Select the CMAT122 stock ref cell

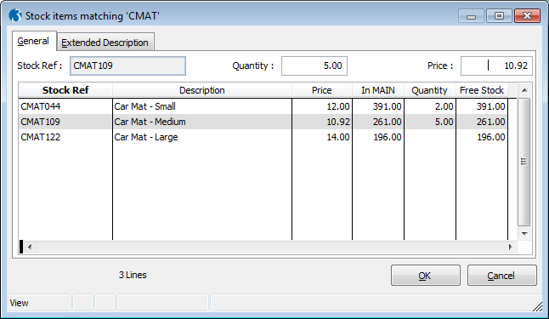65,137
